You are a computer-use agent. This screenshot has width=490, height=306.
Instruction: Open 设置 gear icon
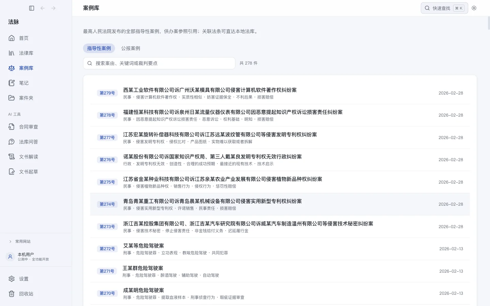coord(12,279)
